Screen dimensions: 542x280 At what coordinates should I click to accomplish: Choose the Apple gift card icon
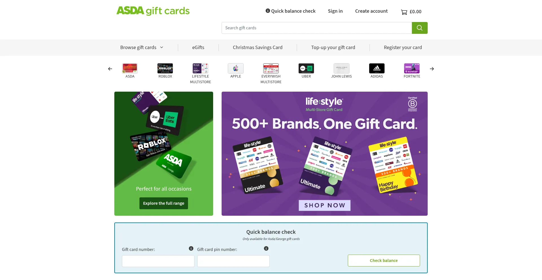[x=236, y=69]
